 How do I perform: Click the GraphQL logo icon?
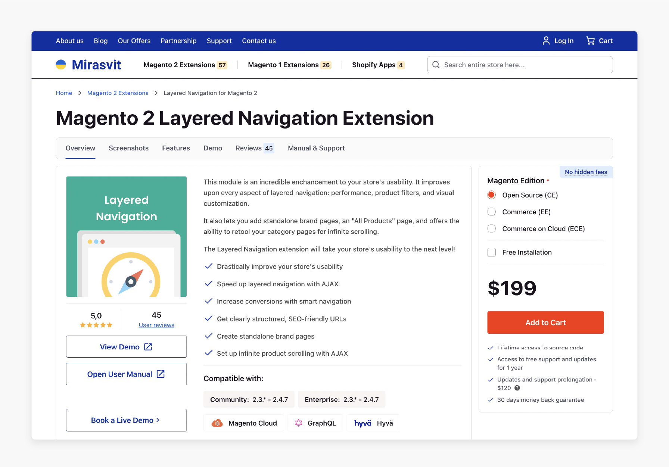(298, 423)
